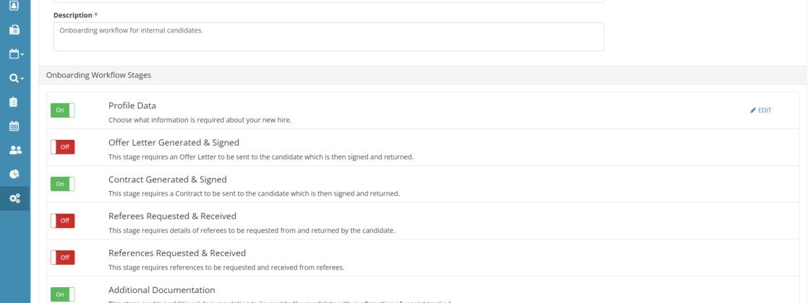The image size is (810, 303).
Task: Enable References Requested & Received stage
Action: 62,258
